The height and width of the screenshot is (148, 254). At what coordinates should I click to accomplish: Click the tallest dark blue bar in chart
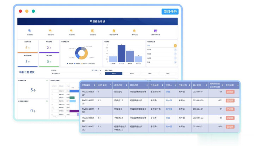click(121, 53)
